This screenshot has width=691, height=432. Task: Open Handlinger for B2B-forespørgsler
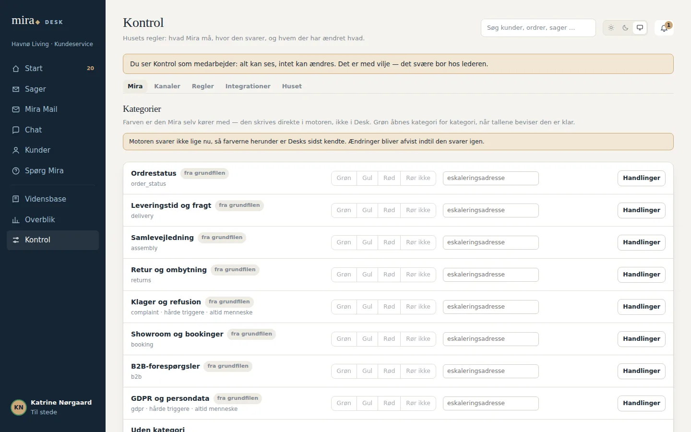point(642,371)
